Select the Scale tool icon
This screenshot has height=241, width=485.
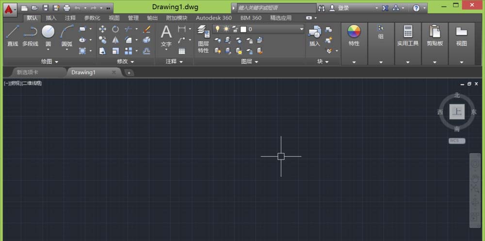coord(115,51)
